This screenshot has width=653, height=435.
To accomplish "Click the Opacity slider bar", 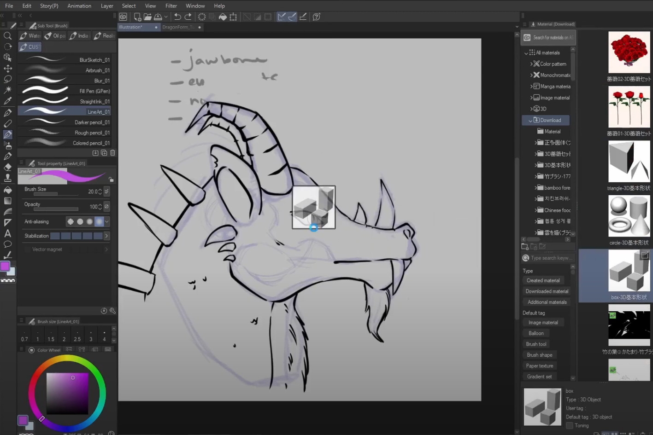I will (56, 209).
